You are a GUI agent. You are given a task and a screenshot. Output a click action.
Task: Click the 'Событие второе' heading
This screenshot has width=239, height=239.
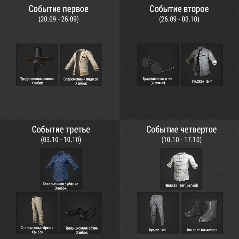[x=179, y=9]
